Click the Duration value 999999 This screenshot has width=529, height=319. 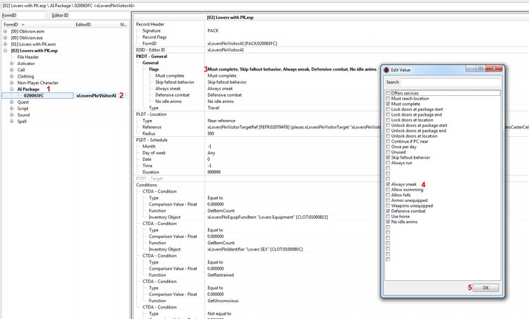[x=214, y=172]
